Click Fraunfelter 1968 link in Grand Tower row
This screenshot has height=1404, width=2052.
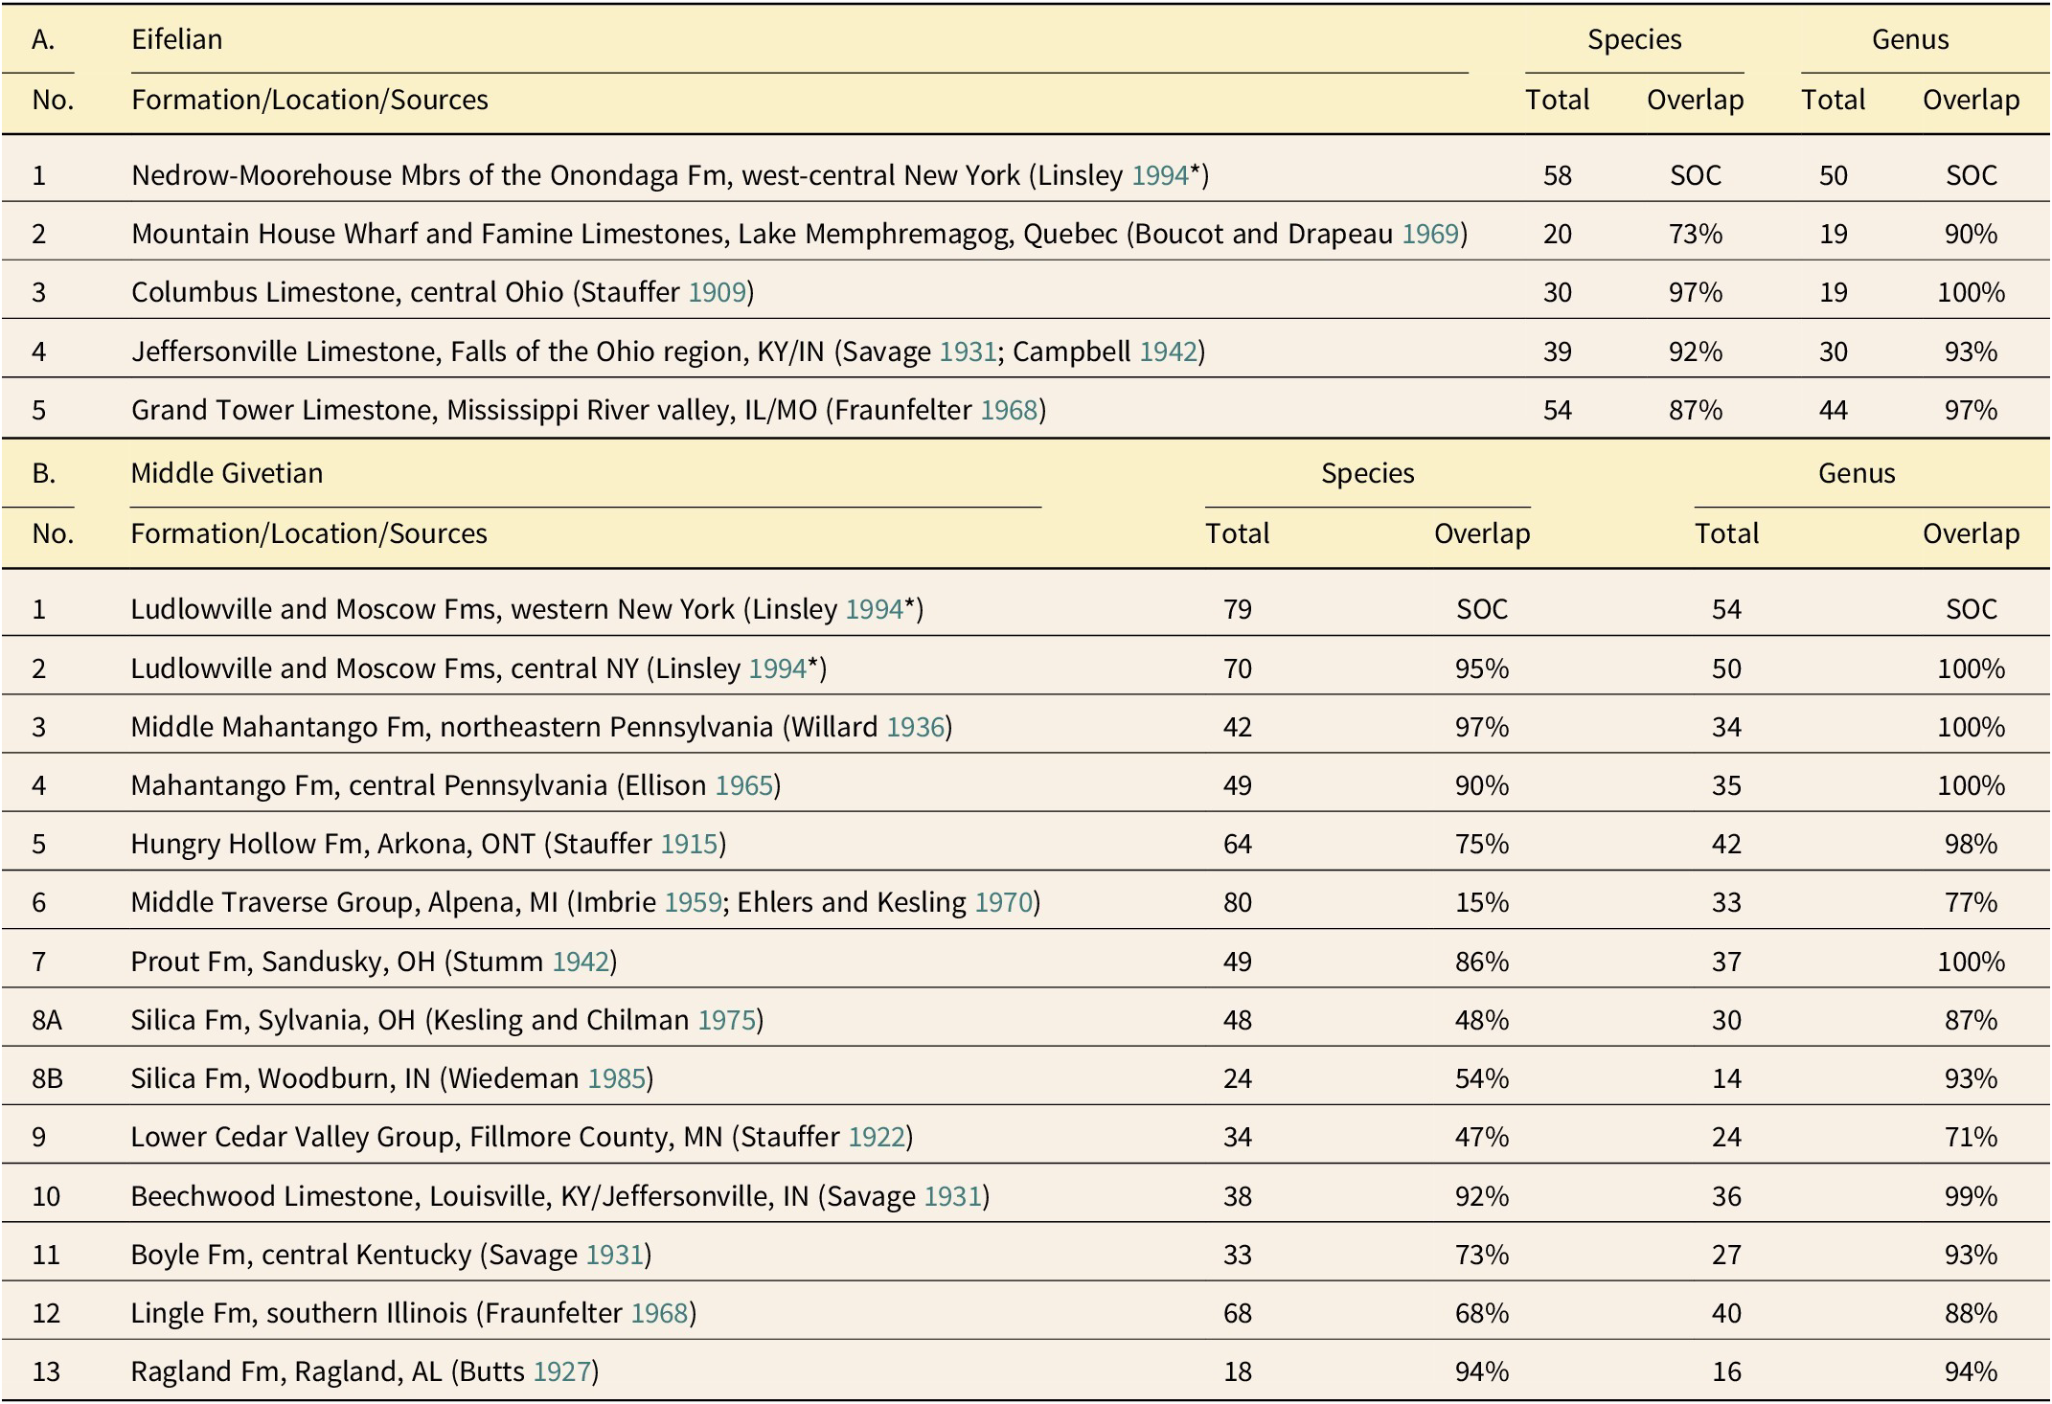click(1010, 410)
